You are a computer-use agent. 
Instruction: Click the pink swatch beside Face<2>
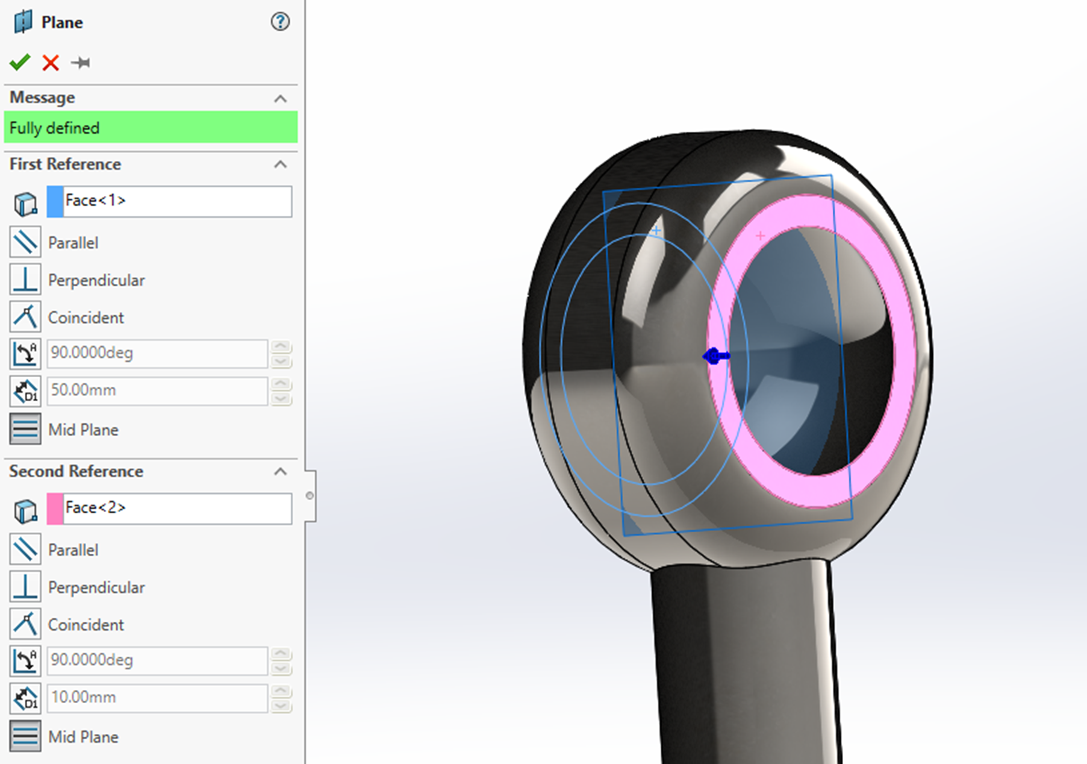point(54,508)
